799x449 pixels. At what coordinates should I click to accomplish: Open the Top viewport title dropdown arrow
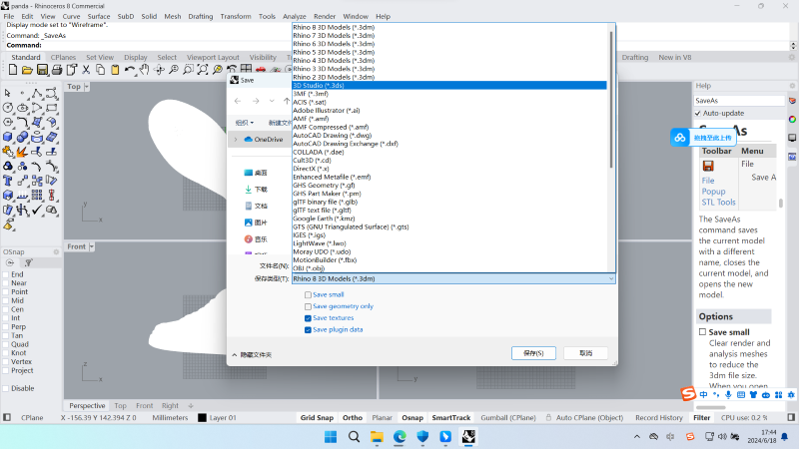[x=86, y=87]
